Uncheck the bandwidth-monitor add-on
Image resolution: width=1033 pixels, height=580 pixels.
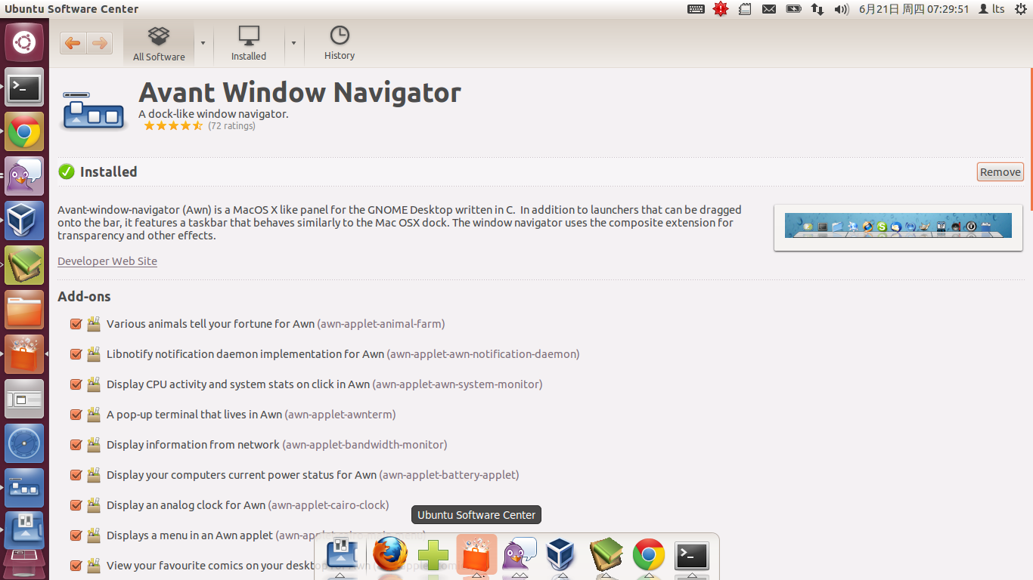point(76,445)
